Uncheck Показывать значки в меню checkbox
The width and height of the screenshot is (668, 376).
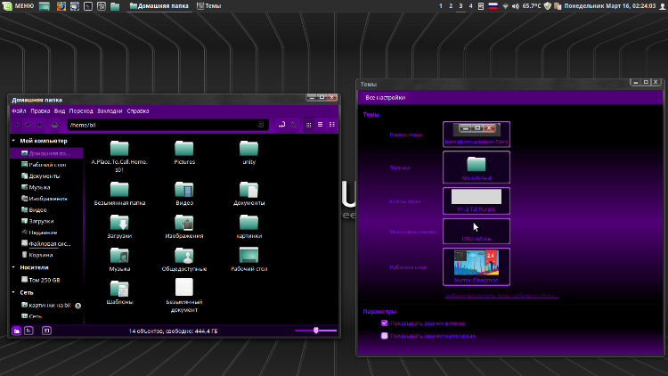point(385,323)
